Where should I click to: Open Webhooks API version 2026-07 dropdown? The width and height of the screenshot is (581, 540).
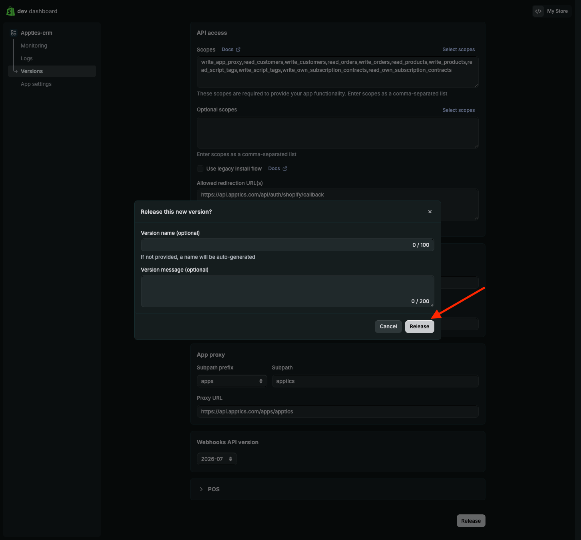217,459
